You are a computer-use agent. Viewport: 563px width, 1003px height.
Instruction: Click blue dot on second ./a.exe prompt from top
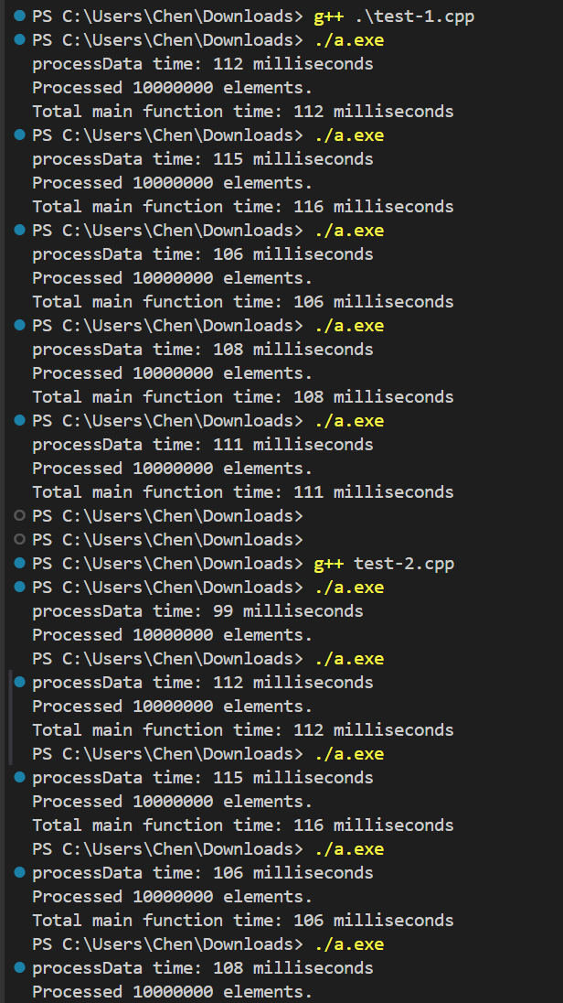[x=20, y=135]
